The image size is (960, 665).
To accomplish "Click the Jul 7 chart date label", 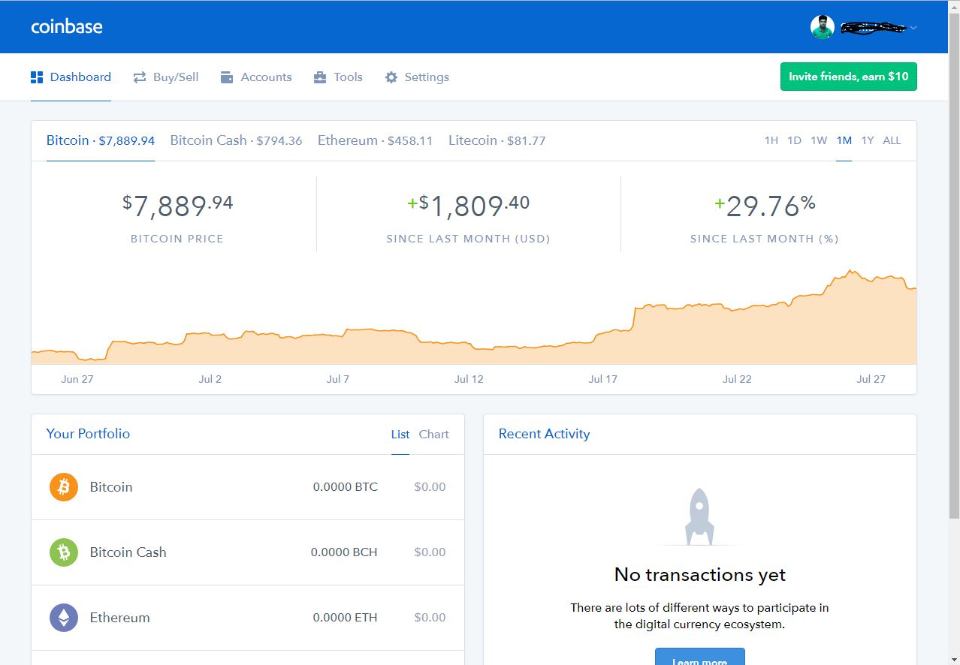I will click(x=338, y=379).
